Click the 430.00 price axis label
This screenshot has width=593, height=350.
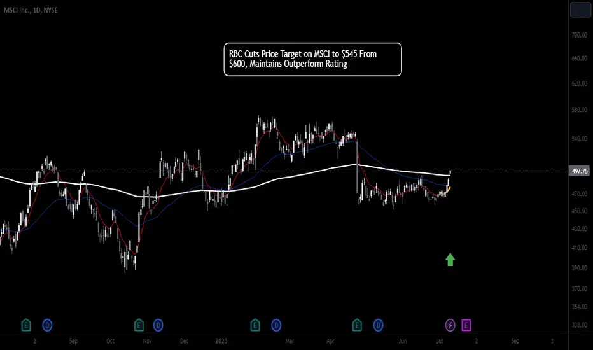tap(580, 229)
